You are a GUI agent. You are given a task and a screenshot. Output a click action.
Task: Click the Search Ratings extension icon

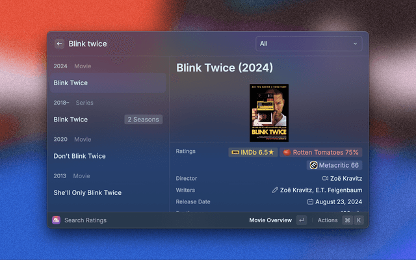[x=57, y=220]
